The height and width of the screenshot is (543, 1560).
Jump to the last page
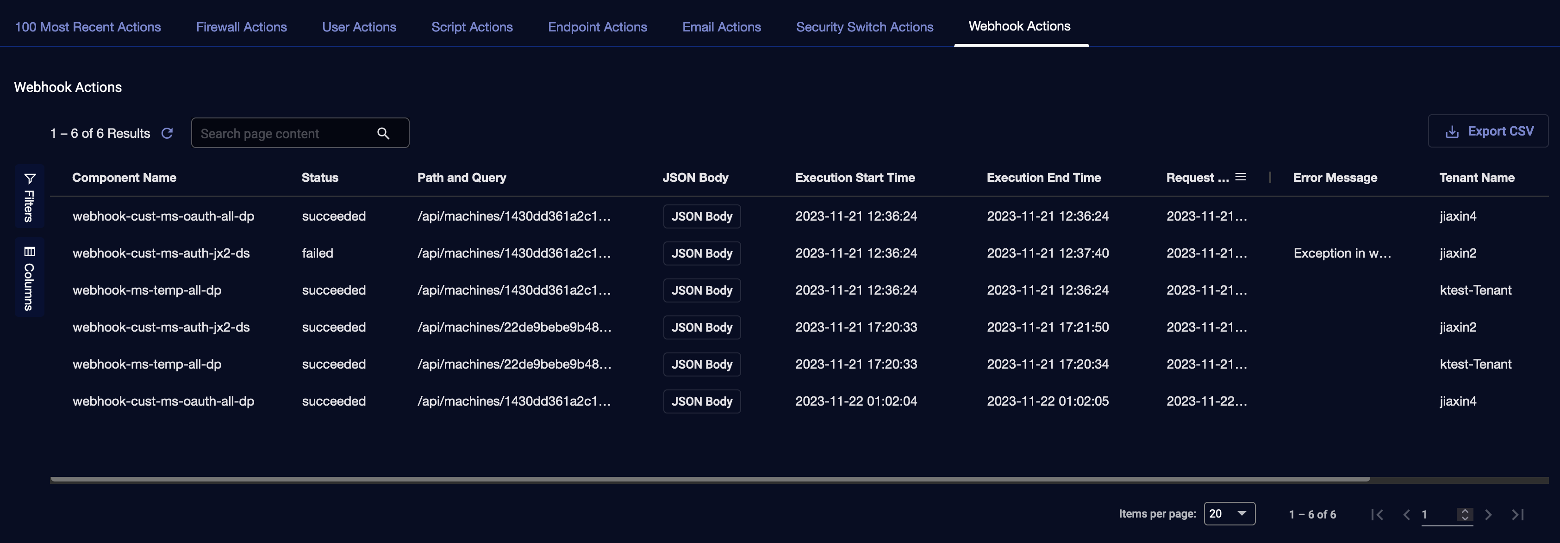1517,514
